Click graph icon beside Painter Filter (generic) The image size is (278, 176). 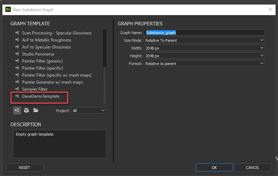tap(17, 61)
